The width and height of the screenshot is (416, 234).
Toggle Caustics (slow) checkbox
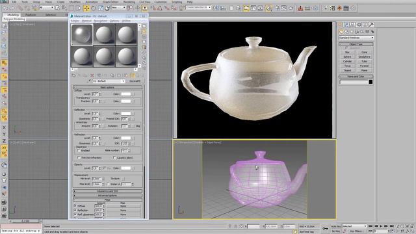[114, 157]
